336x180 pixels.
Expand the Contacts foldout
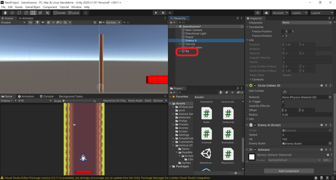250,80
